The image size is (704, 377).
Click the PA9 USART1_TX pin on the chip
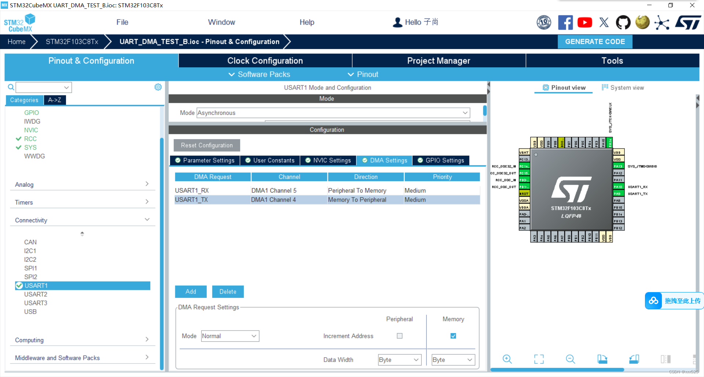(618, 194)
